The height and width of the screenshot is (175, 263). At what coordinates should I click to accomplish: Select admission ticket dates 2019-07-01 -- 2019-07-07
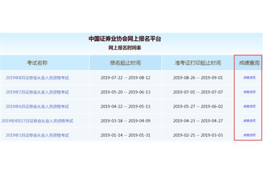click(198, 92)
